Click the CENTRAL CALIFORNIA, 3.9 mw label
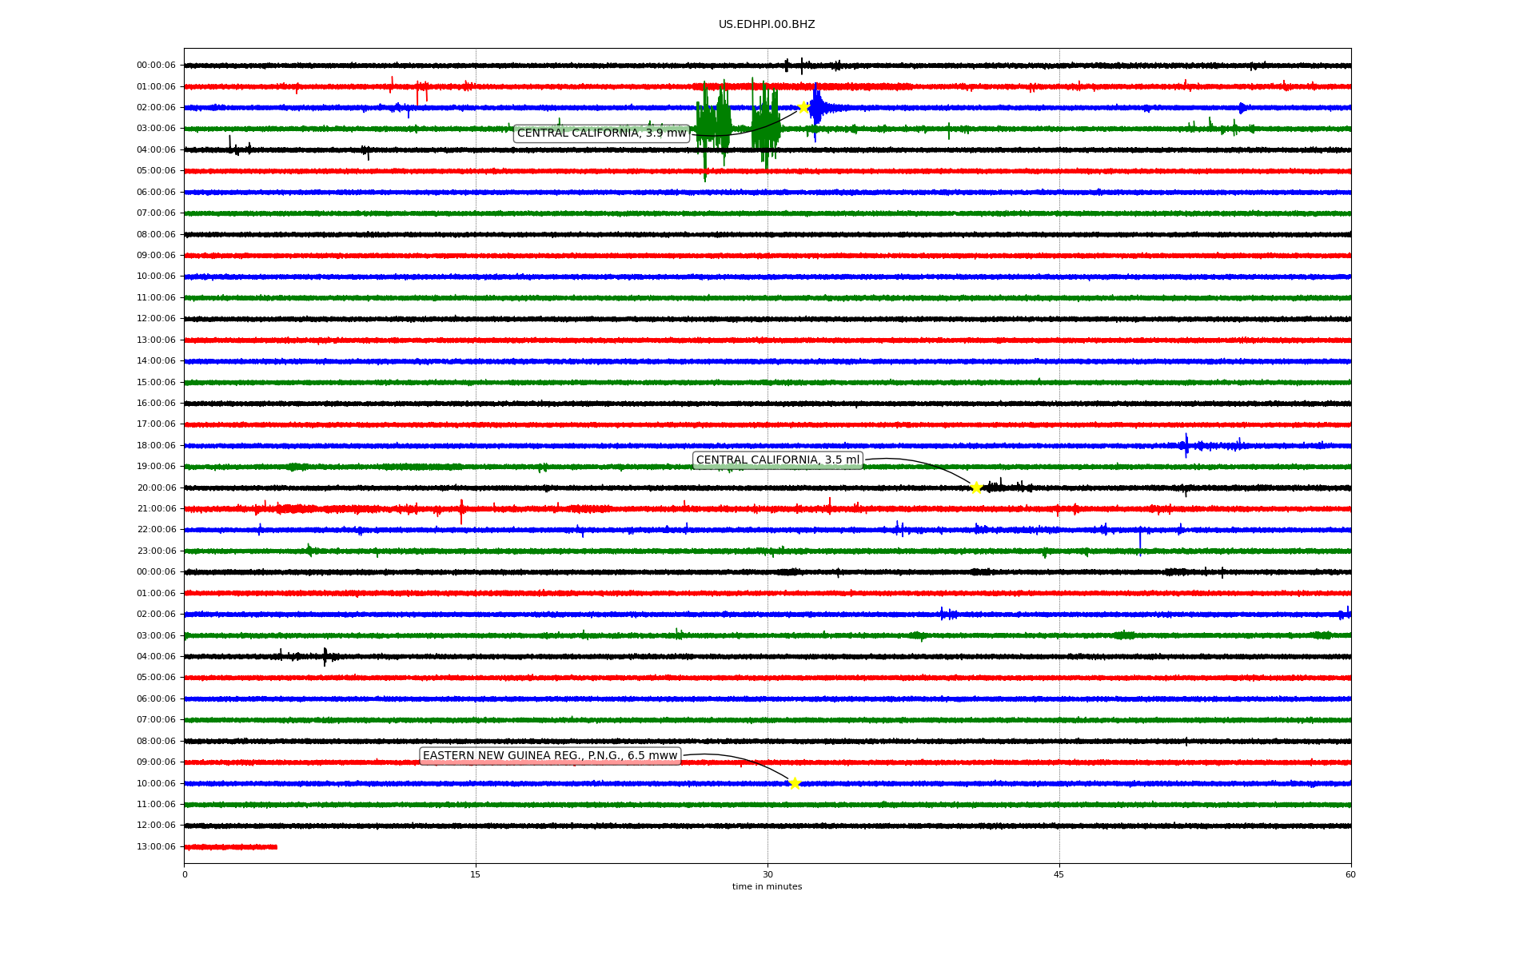The image size is (1535, 959). coord(601,133)
